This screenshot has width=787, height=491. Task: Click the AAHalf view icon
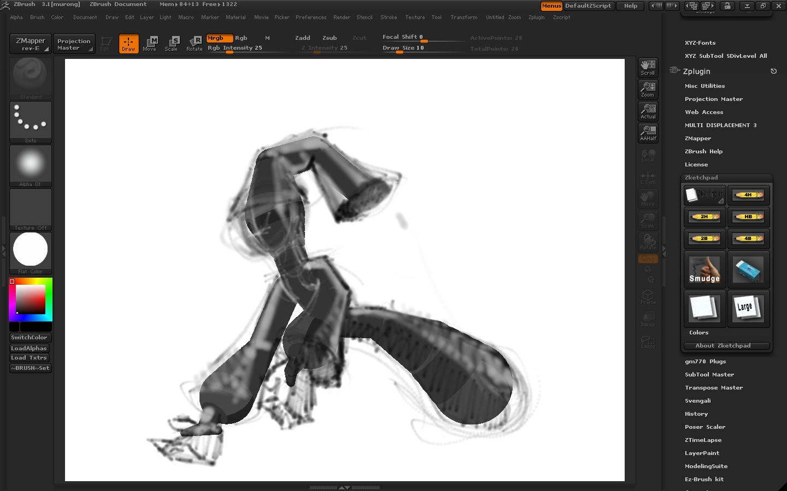[x=648, y=133]
